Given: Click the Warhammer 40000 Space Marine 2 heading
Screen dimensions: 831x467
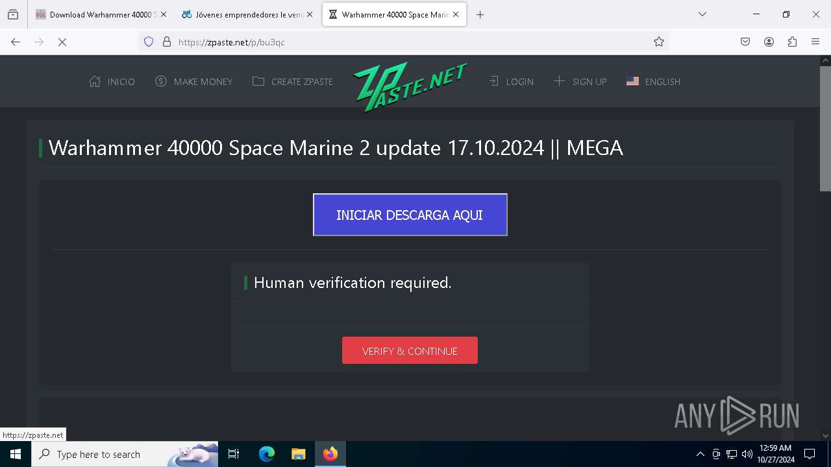Looking at the screenshot, I should click(x=336, y=148).
